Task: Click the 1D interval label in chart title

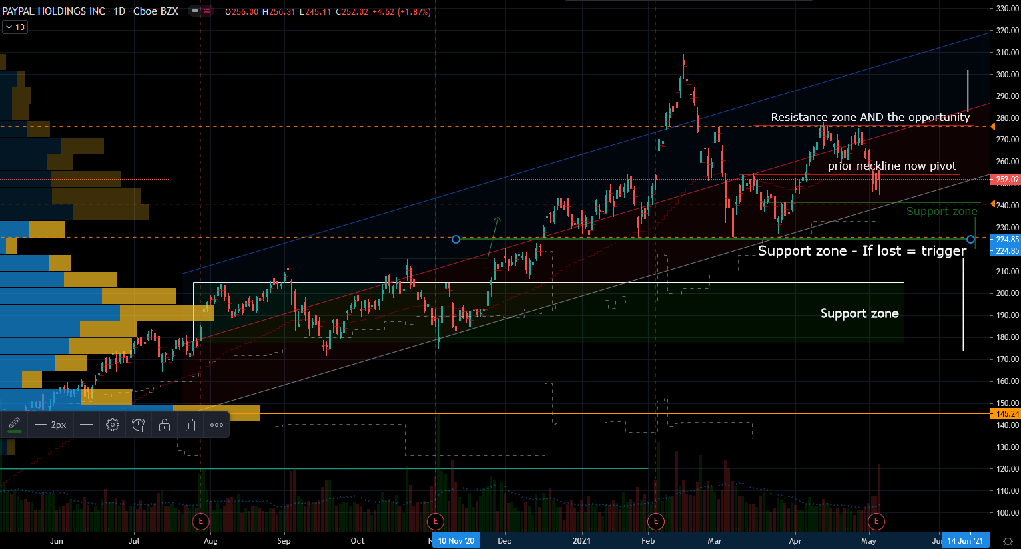Action: point(119,11)
